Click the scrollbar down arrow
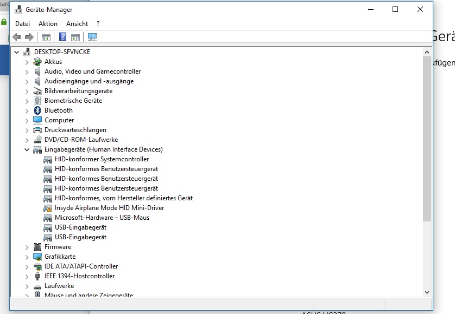Screen dimensions: 455x314 [427, 292]
